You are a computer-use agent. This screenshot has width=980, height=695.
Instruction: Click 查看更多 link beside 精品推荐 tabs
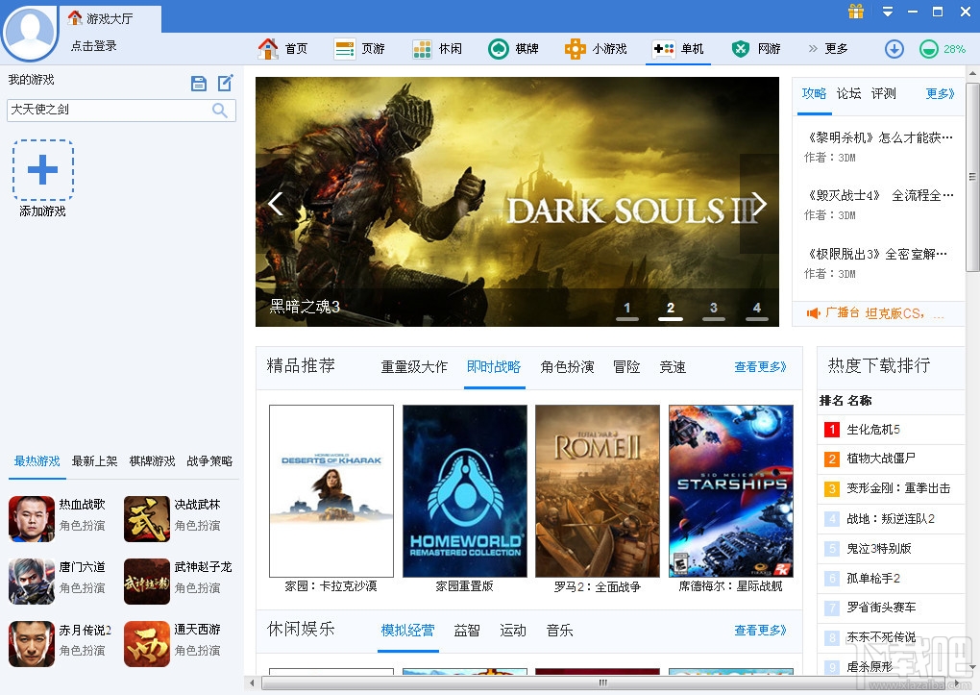[x=760, y=367]
